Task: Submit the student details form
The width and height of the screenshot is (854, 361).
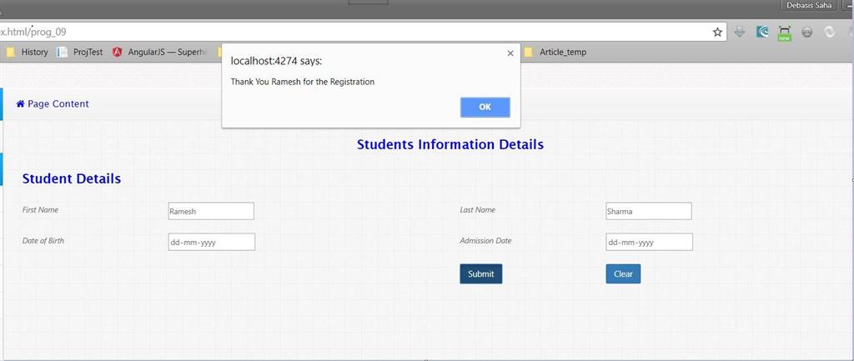Action: point(481,274)
